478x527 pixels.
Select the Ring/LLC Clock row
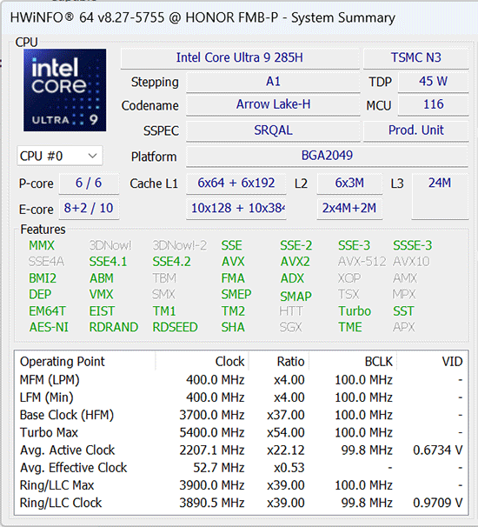pos(242,503)
